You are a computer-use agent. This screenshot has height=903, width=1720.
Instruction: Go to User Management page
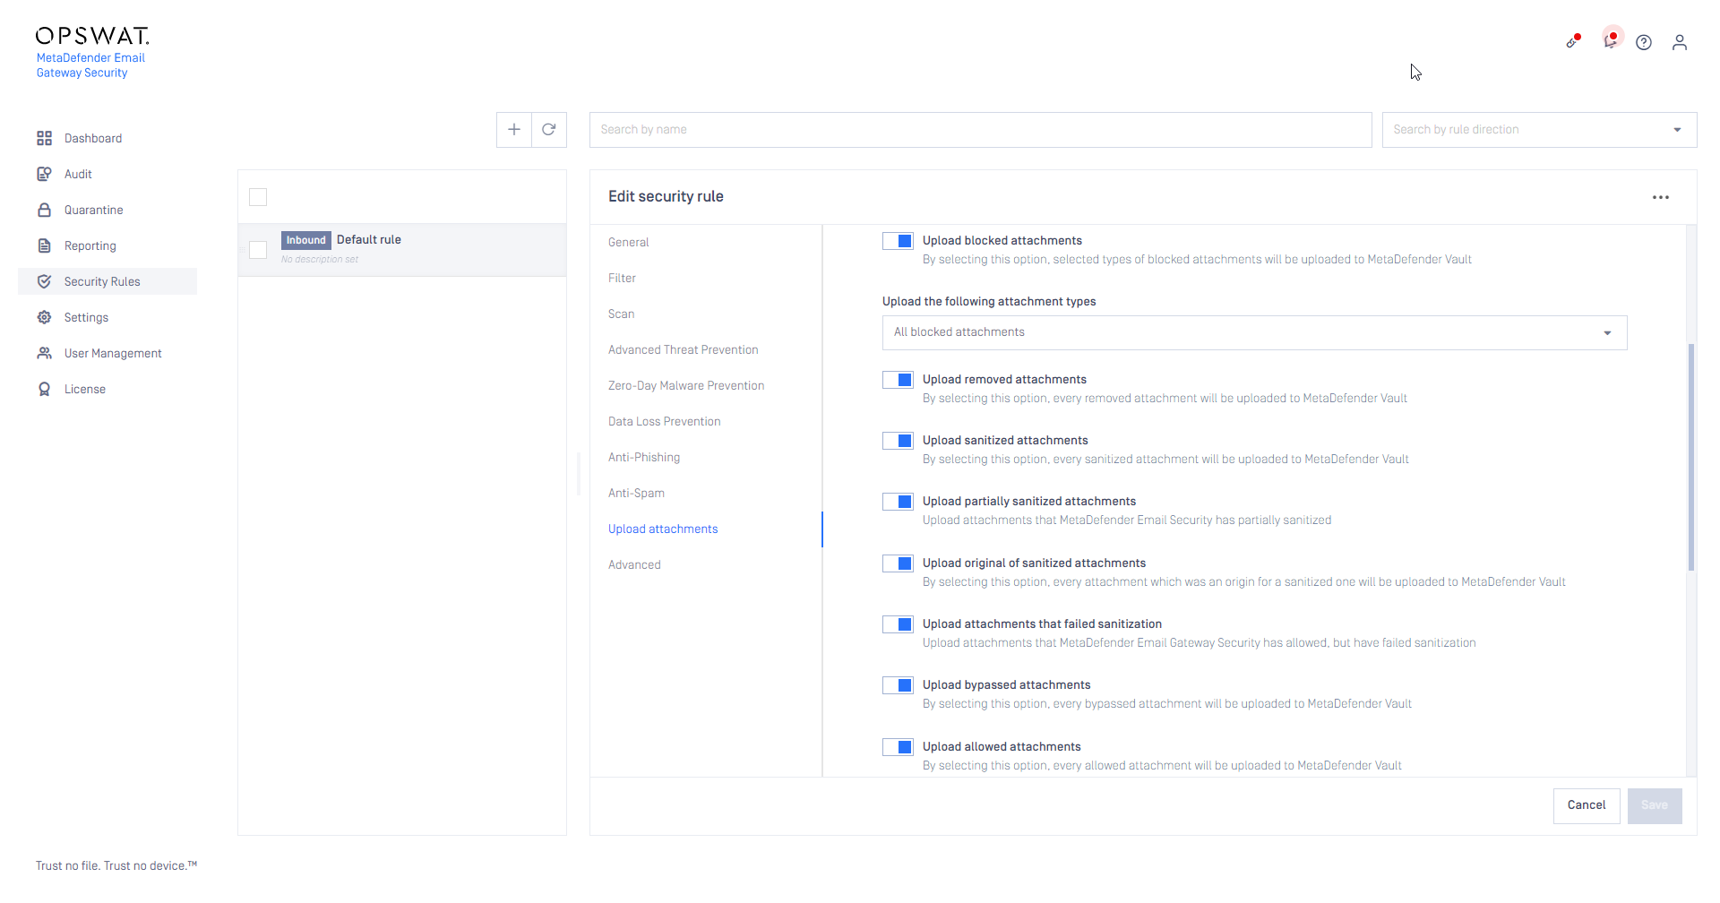point(113,354)
